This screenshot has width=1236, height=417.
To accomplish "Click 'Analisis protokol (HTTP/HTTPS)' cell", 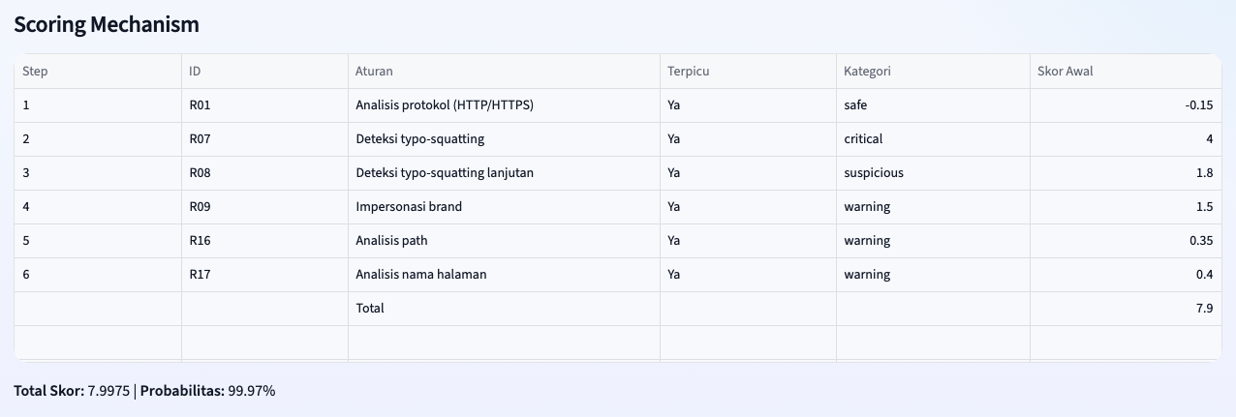I will (504, 105).
